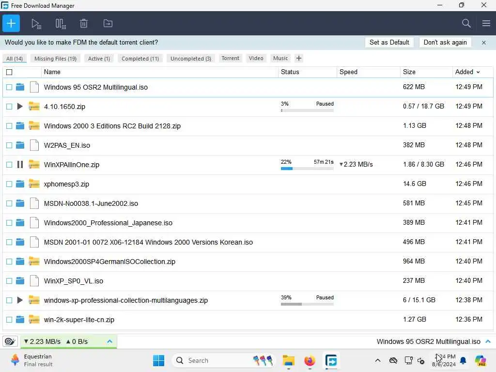Image resolution: width=496 pixels, height=372 pixels.
Task: Click the Windows taskbar Search box
Action: pos(224,360)
